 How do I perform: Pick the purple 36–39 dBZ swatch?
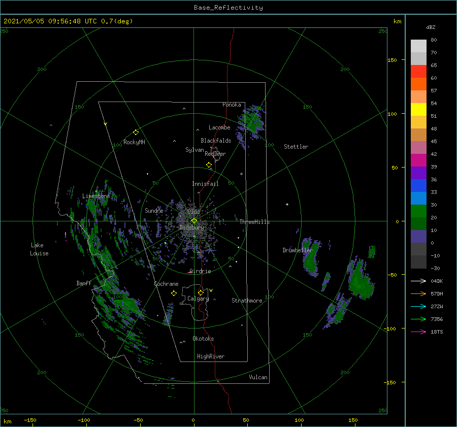coord(418,173)
